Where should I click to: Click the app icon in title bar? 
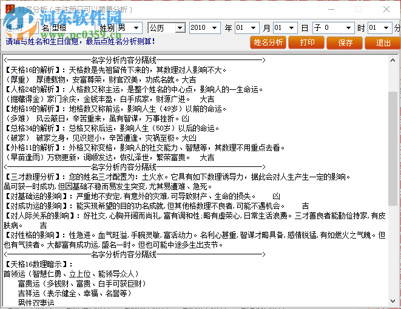point(10,9)
